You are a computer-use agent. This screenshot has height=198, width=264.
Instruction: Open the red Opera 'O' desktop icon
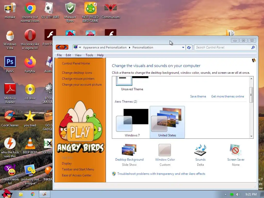30,35
